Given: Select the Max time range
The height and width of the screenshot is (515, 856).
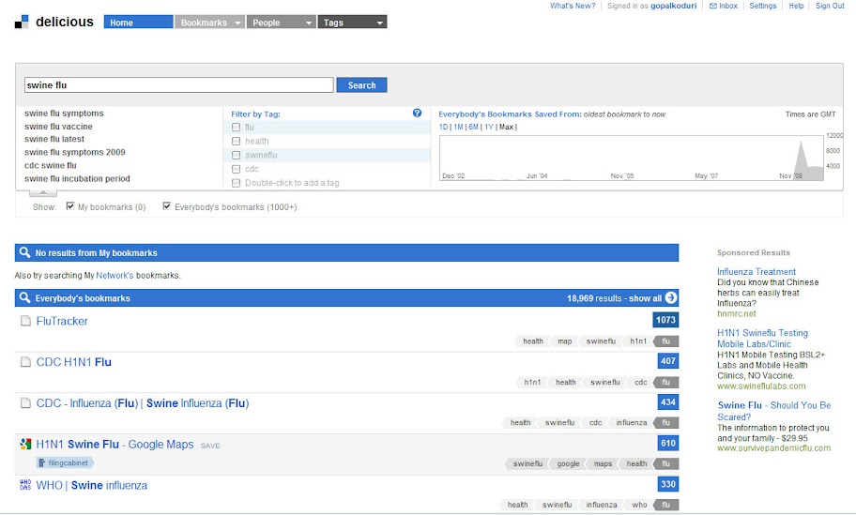Looking at the screenshot, I should point(506,128).
